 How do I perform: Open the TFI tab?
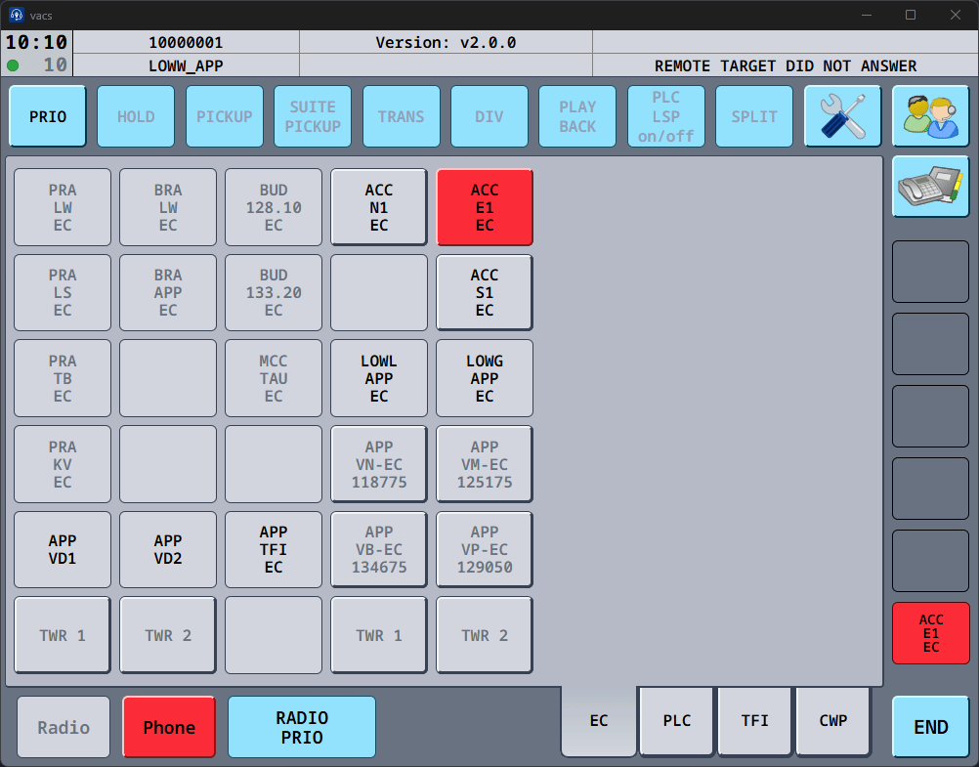(x=755, y=721)
